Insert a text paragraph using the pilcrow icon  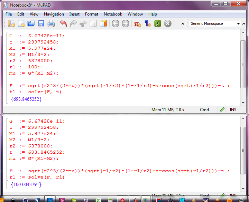(148, 24)
